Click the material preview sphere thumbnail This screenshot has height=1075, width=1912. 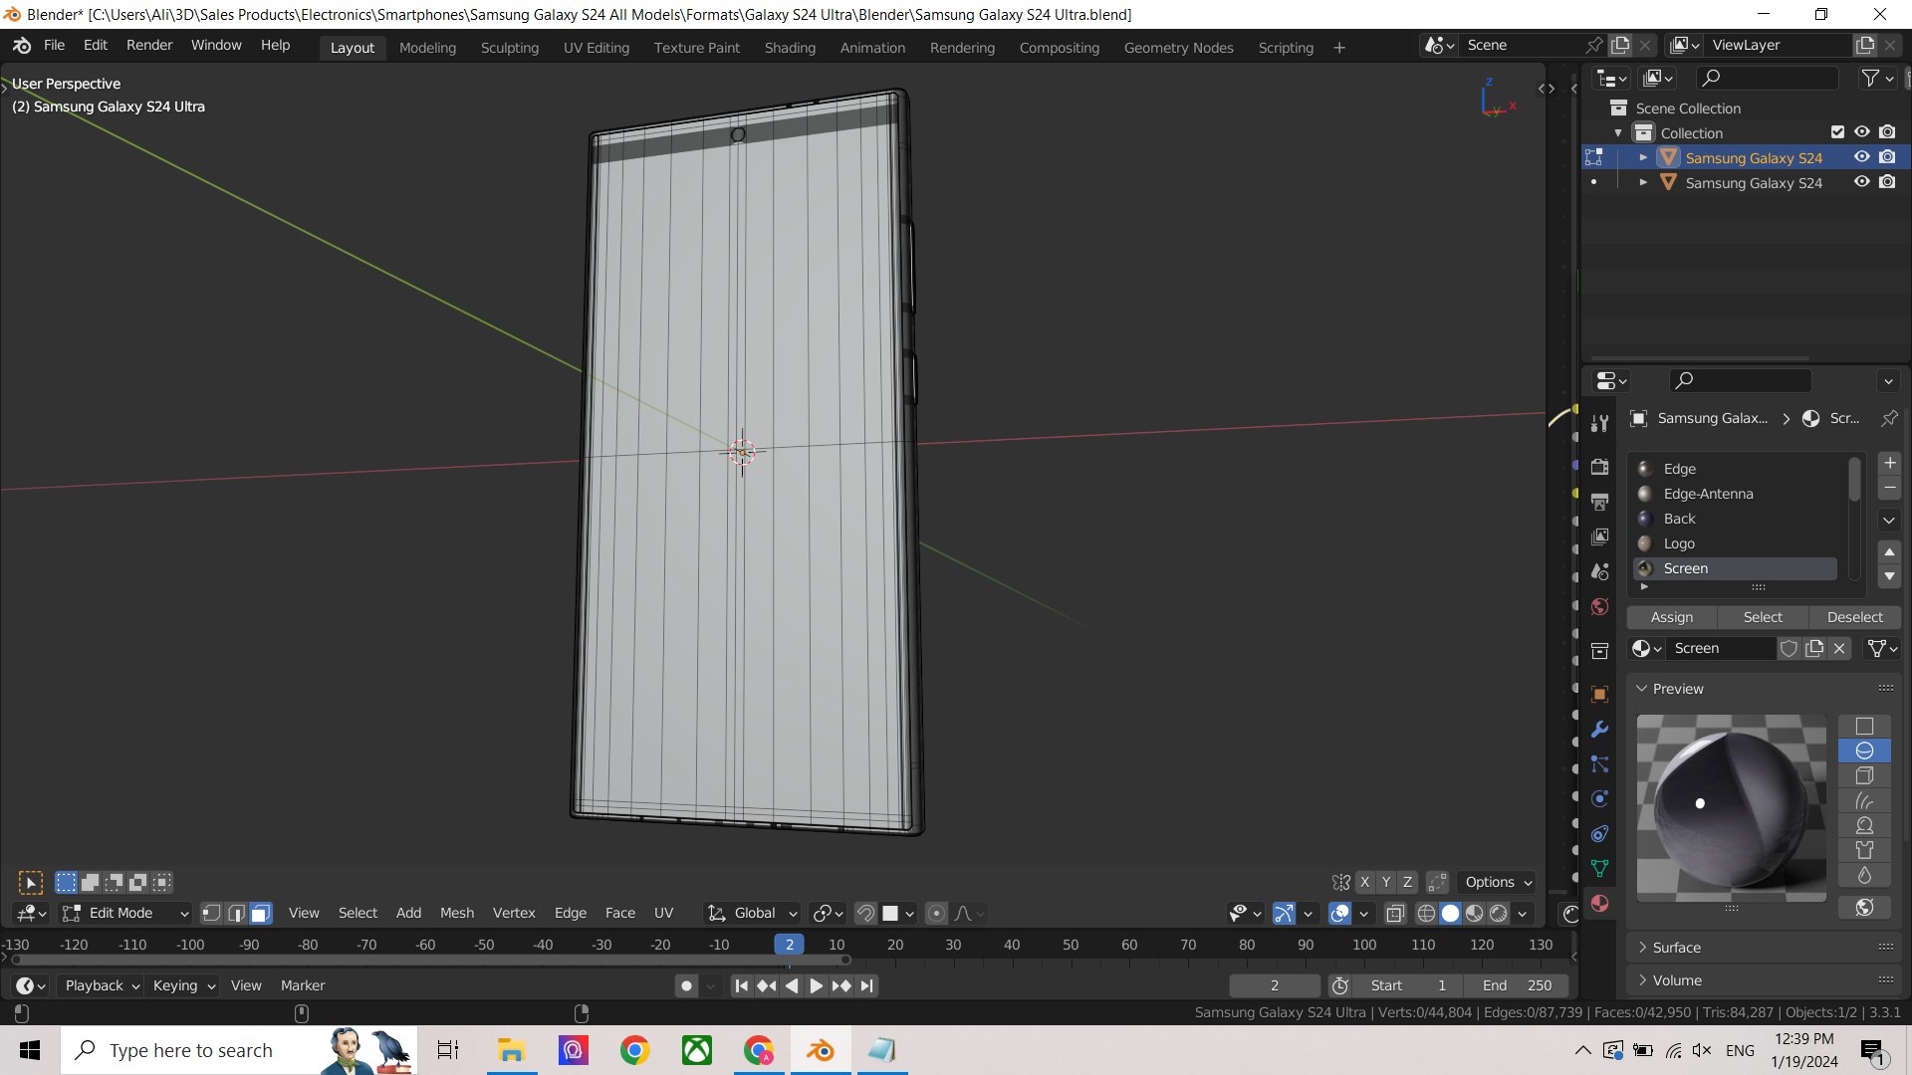point(1732,808)
